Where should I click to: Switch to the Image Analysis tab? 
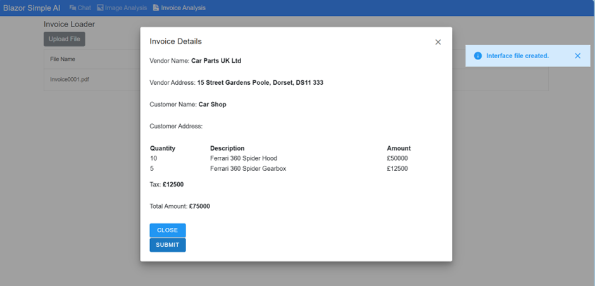click(126, 8)
